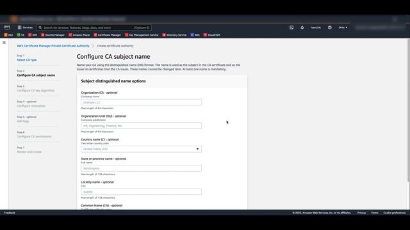Open the Services grid menu
Viewport: 410px width, 230px height.
[25, 27]
